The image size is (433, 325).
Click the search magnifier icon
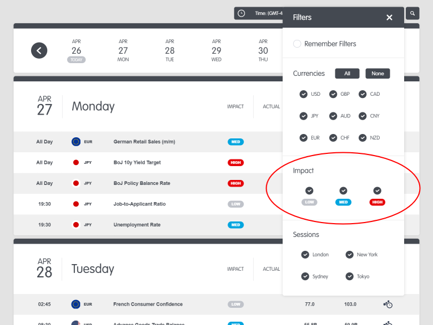tap(412, 13)
